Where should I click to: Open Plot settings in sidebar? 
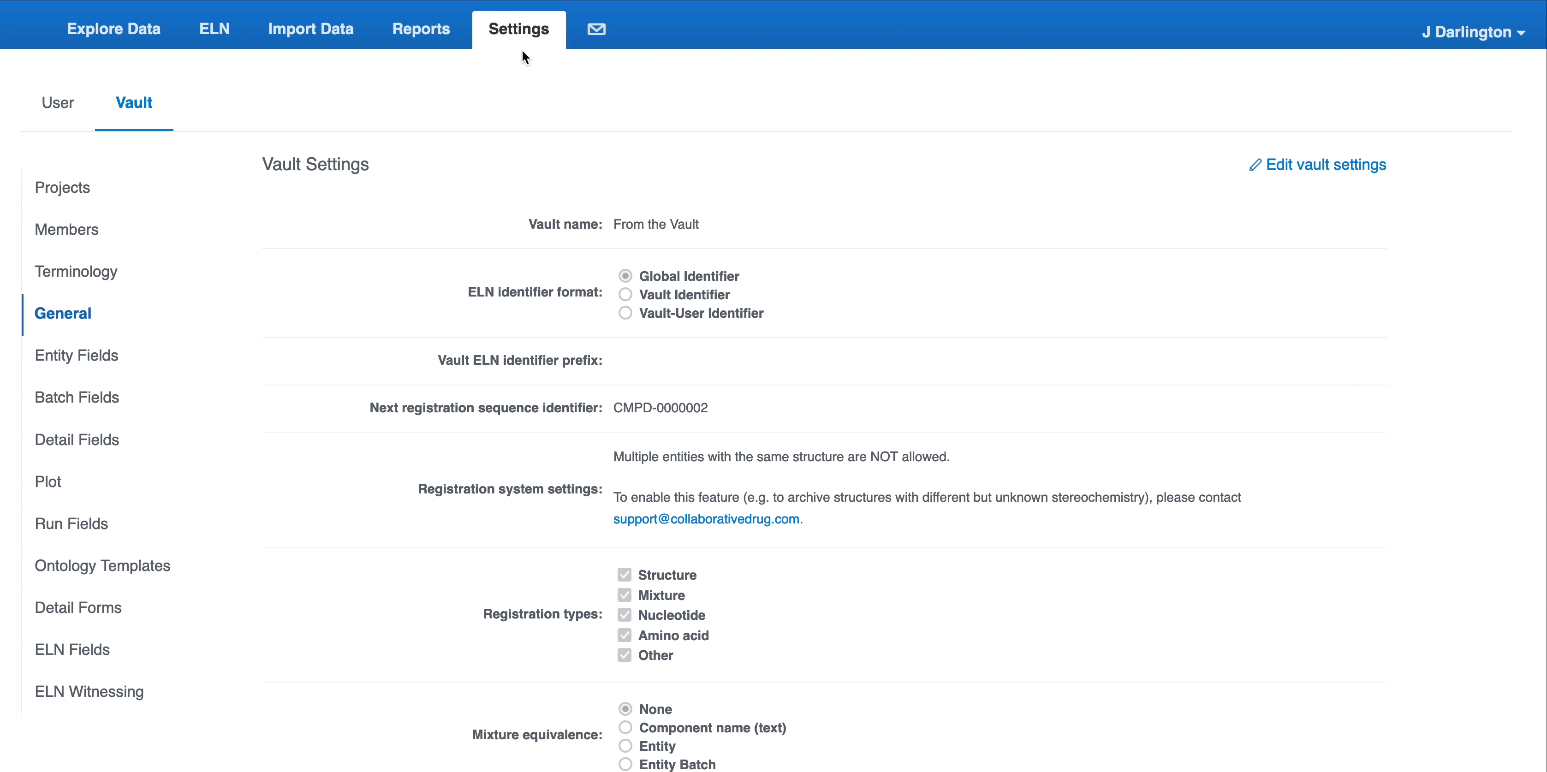(x=48, y=482)
